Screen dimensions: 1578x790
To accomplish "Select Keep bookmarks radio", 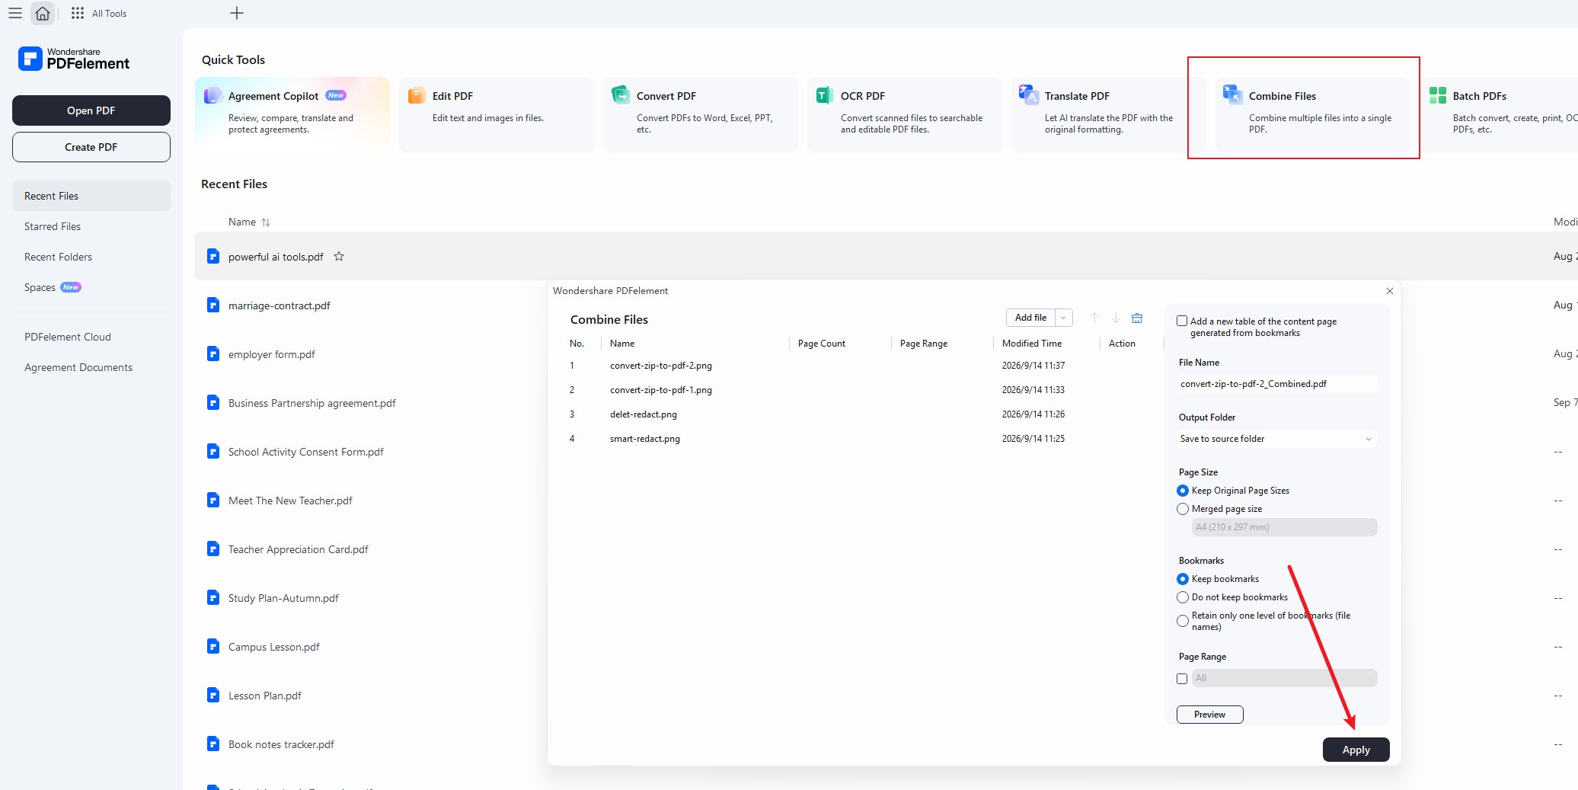I will point(1183,579).
